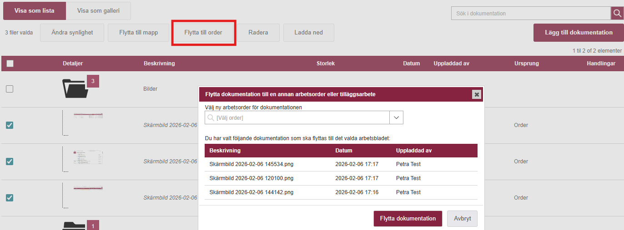The width and height of the screenshot is (624, 230).
Task: Uncheck the first selected screenshot checkbox
Action: 10,125
